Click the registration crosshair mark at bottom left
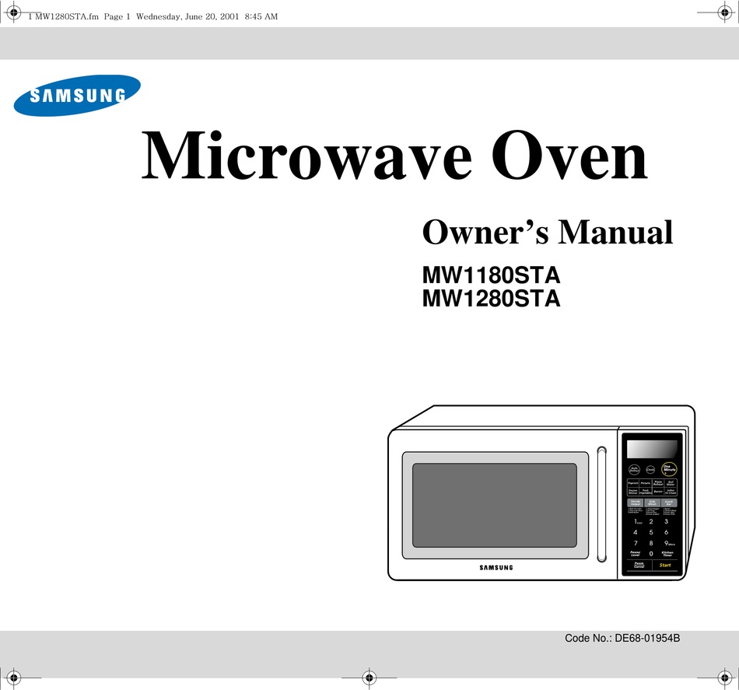 click(x=13, y=678)
